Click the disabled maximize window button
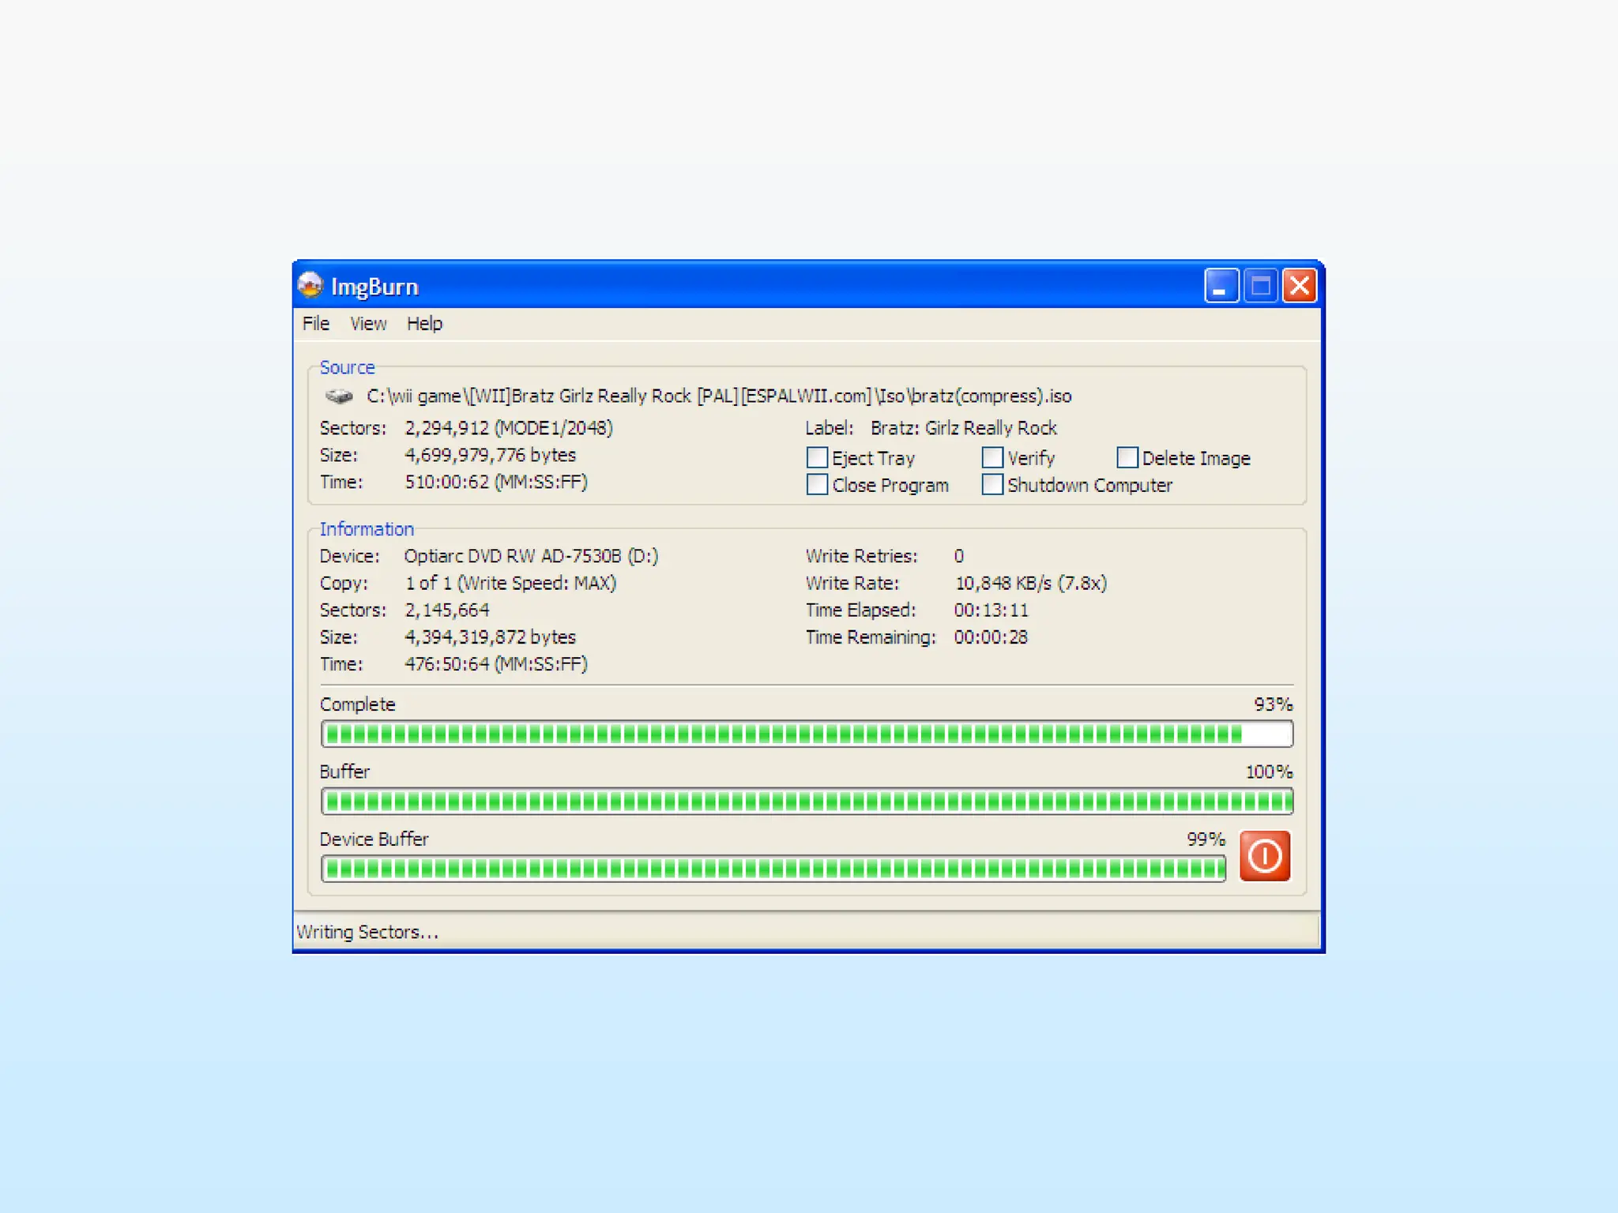Screen dimensions: 1618x1213 1260,286
